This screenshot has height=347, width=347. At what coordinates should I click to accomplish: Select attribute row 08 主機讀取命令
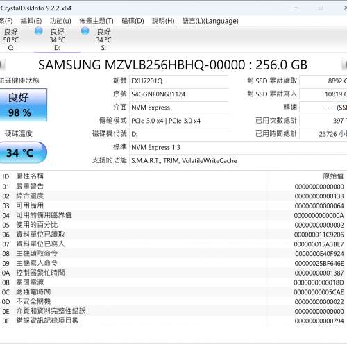(x=173, y=254)
